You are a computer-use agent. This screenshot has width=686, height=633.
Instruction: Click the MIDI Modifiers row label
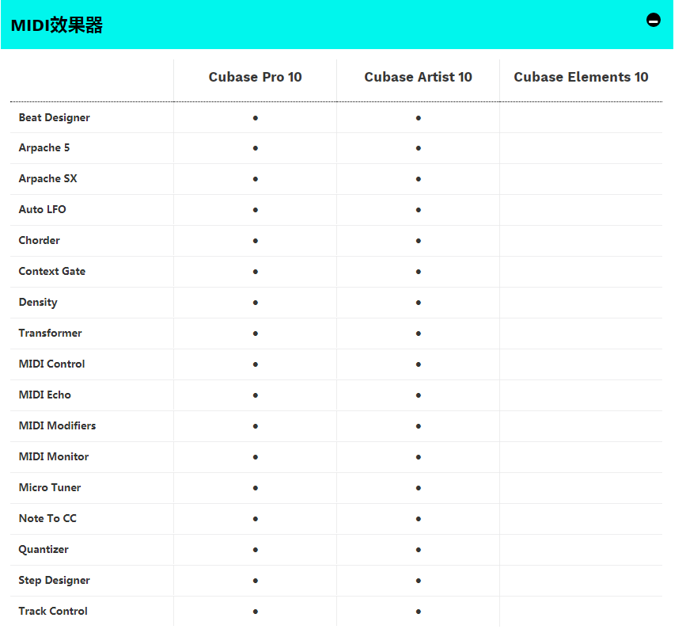coord(57,425)
